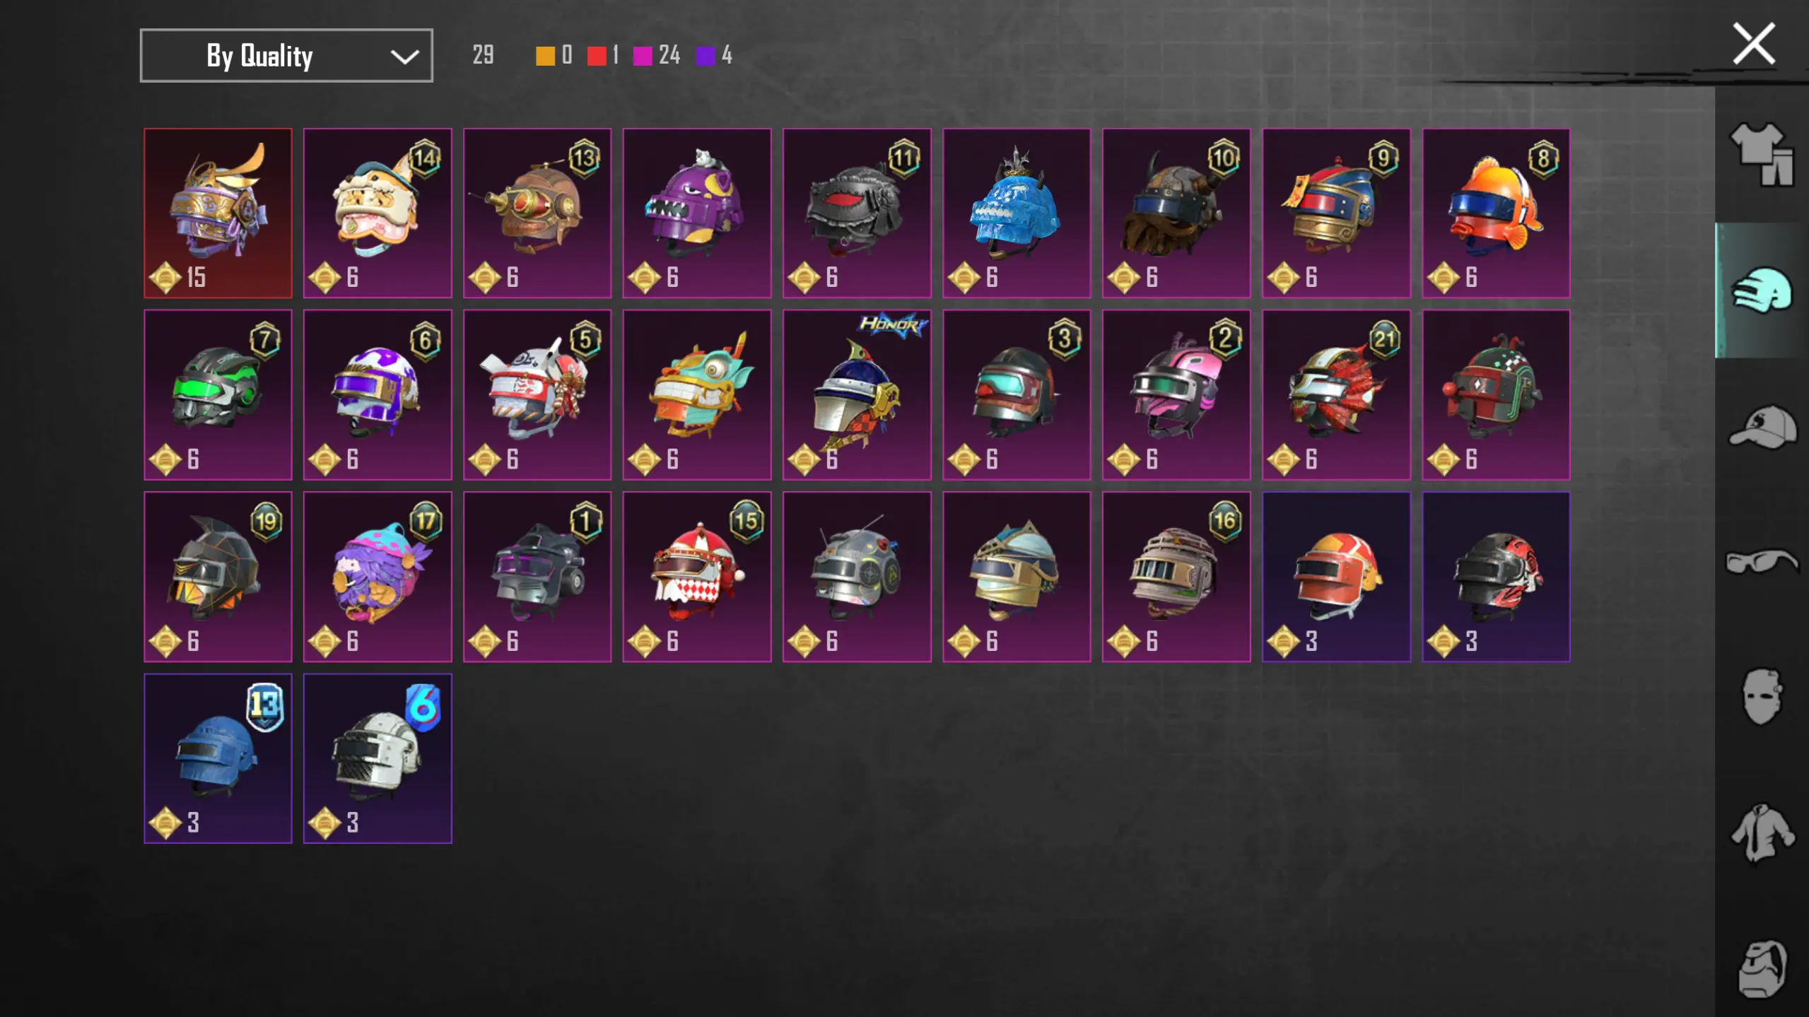The width and height of the screenshot is (1809, 1017).
Task: Close the inventory with the X icon
Action: 1753,44
